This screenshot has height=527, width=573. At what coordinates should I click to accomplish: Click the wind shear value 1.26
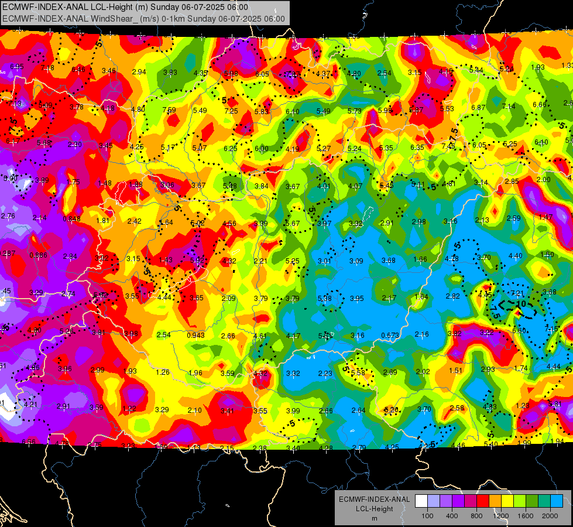[163, 372]
